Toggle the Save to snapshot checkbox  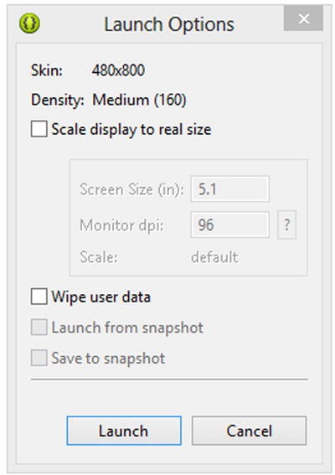click(x=39, y=358)
